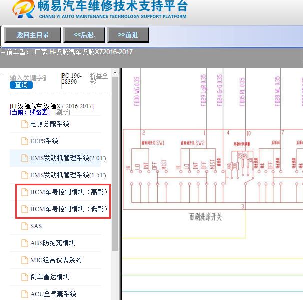Click document icon beside EMS 1.5T

(25, 175)
